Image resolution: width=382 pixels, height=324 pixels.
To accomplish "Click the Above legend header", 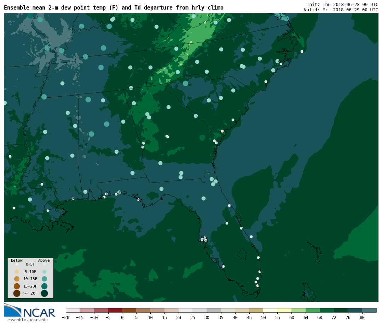I will click(44, 260).
